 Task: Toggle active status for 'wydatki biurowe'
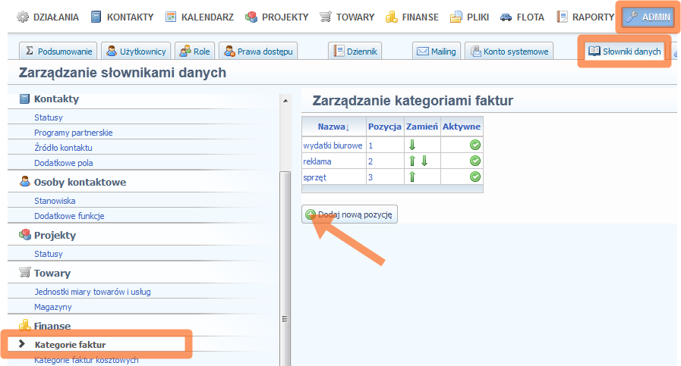coord(474,145)
